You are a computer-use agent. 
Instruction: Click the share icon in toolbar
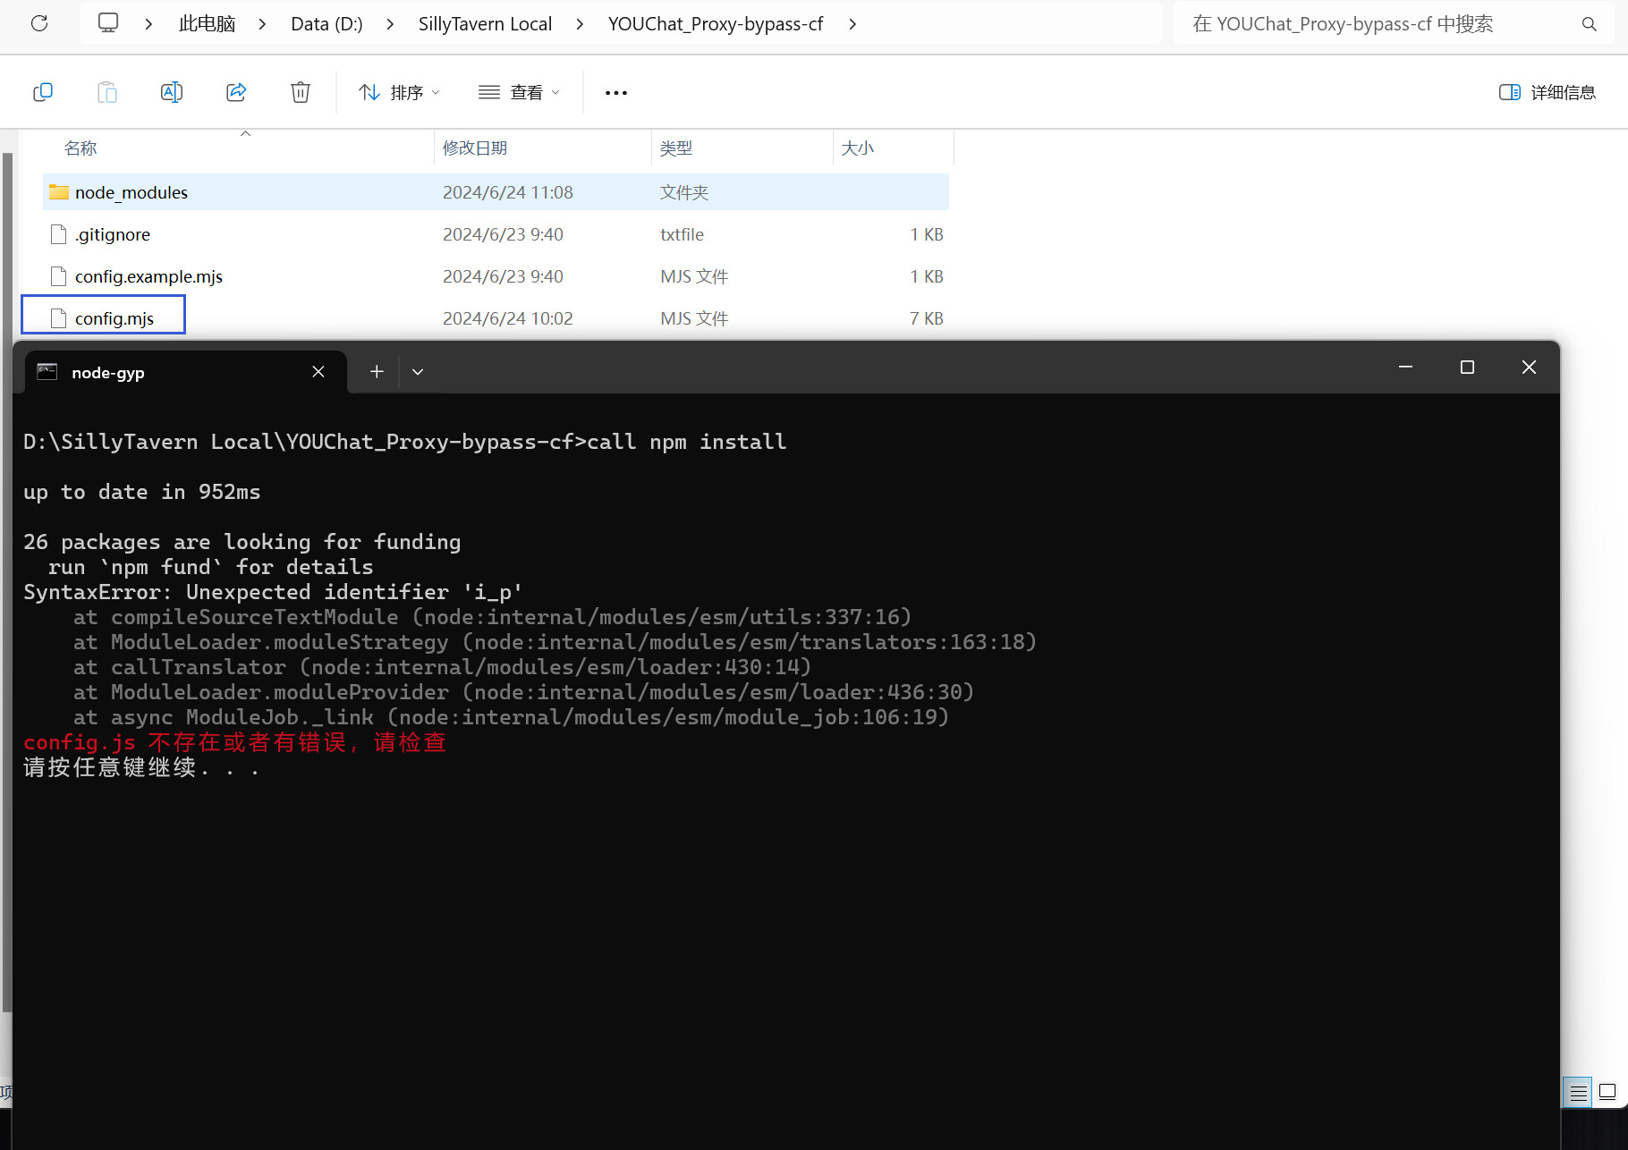[x=236, y=92]
